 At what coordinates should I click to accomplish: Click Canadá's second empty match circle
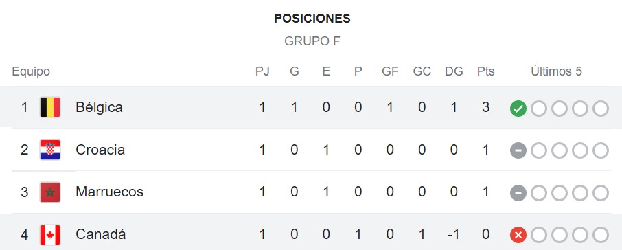pyautogui.click(x=560, y=235)
